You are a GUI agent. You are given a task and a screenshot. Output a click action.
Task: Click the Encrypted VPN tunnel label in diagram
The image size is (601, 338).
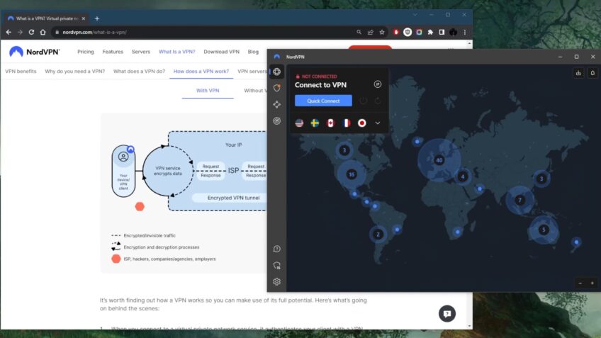coord(233,198)
